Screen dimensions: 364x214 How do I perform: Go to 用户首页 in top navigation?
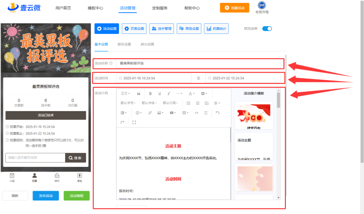(63, 8)
